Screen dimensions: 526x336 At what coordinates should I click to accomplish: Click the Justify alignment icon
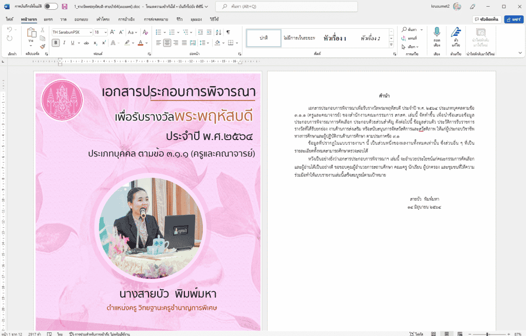[184, 43]
